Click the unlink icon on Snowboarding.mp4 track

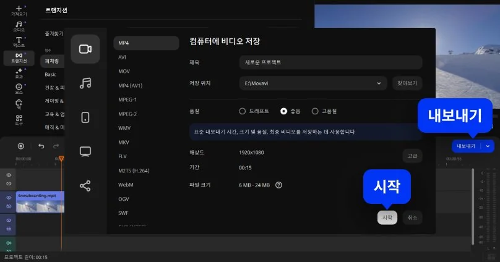point(9,206)
